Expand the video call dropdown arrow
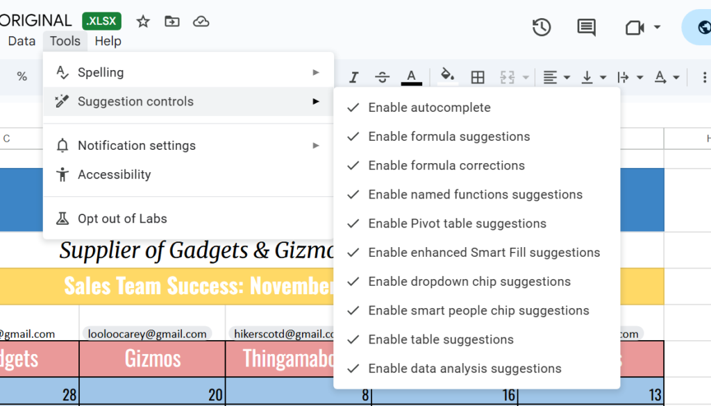This screenshot has height=406, width=711. 657,28
